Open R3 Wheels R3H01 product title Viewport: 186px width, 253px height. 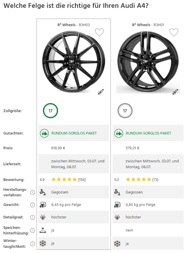pyautogui.click(x=148, y=25)
